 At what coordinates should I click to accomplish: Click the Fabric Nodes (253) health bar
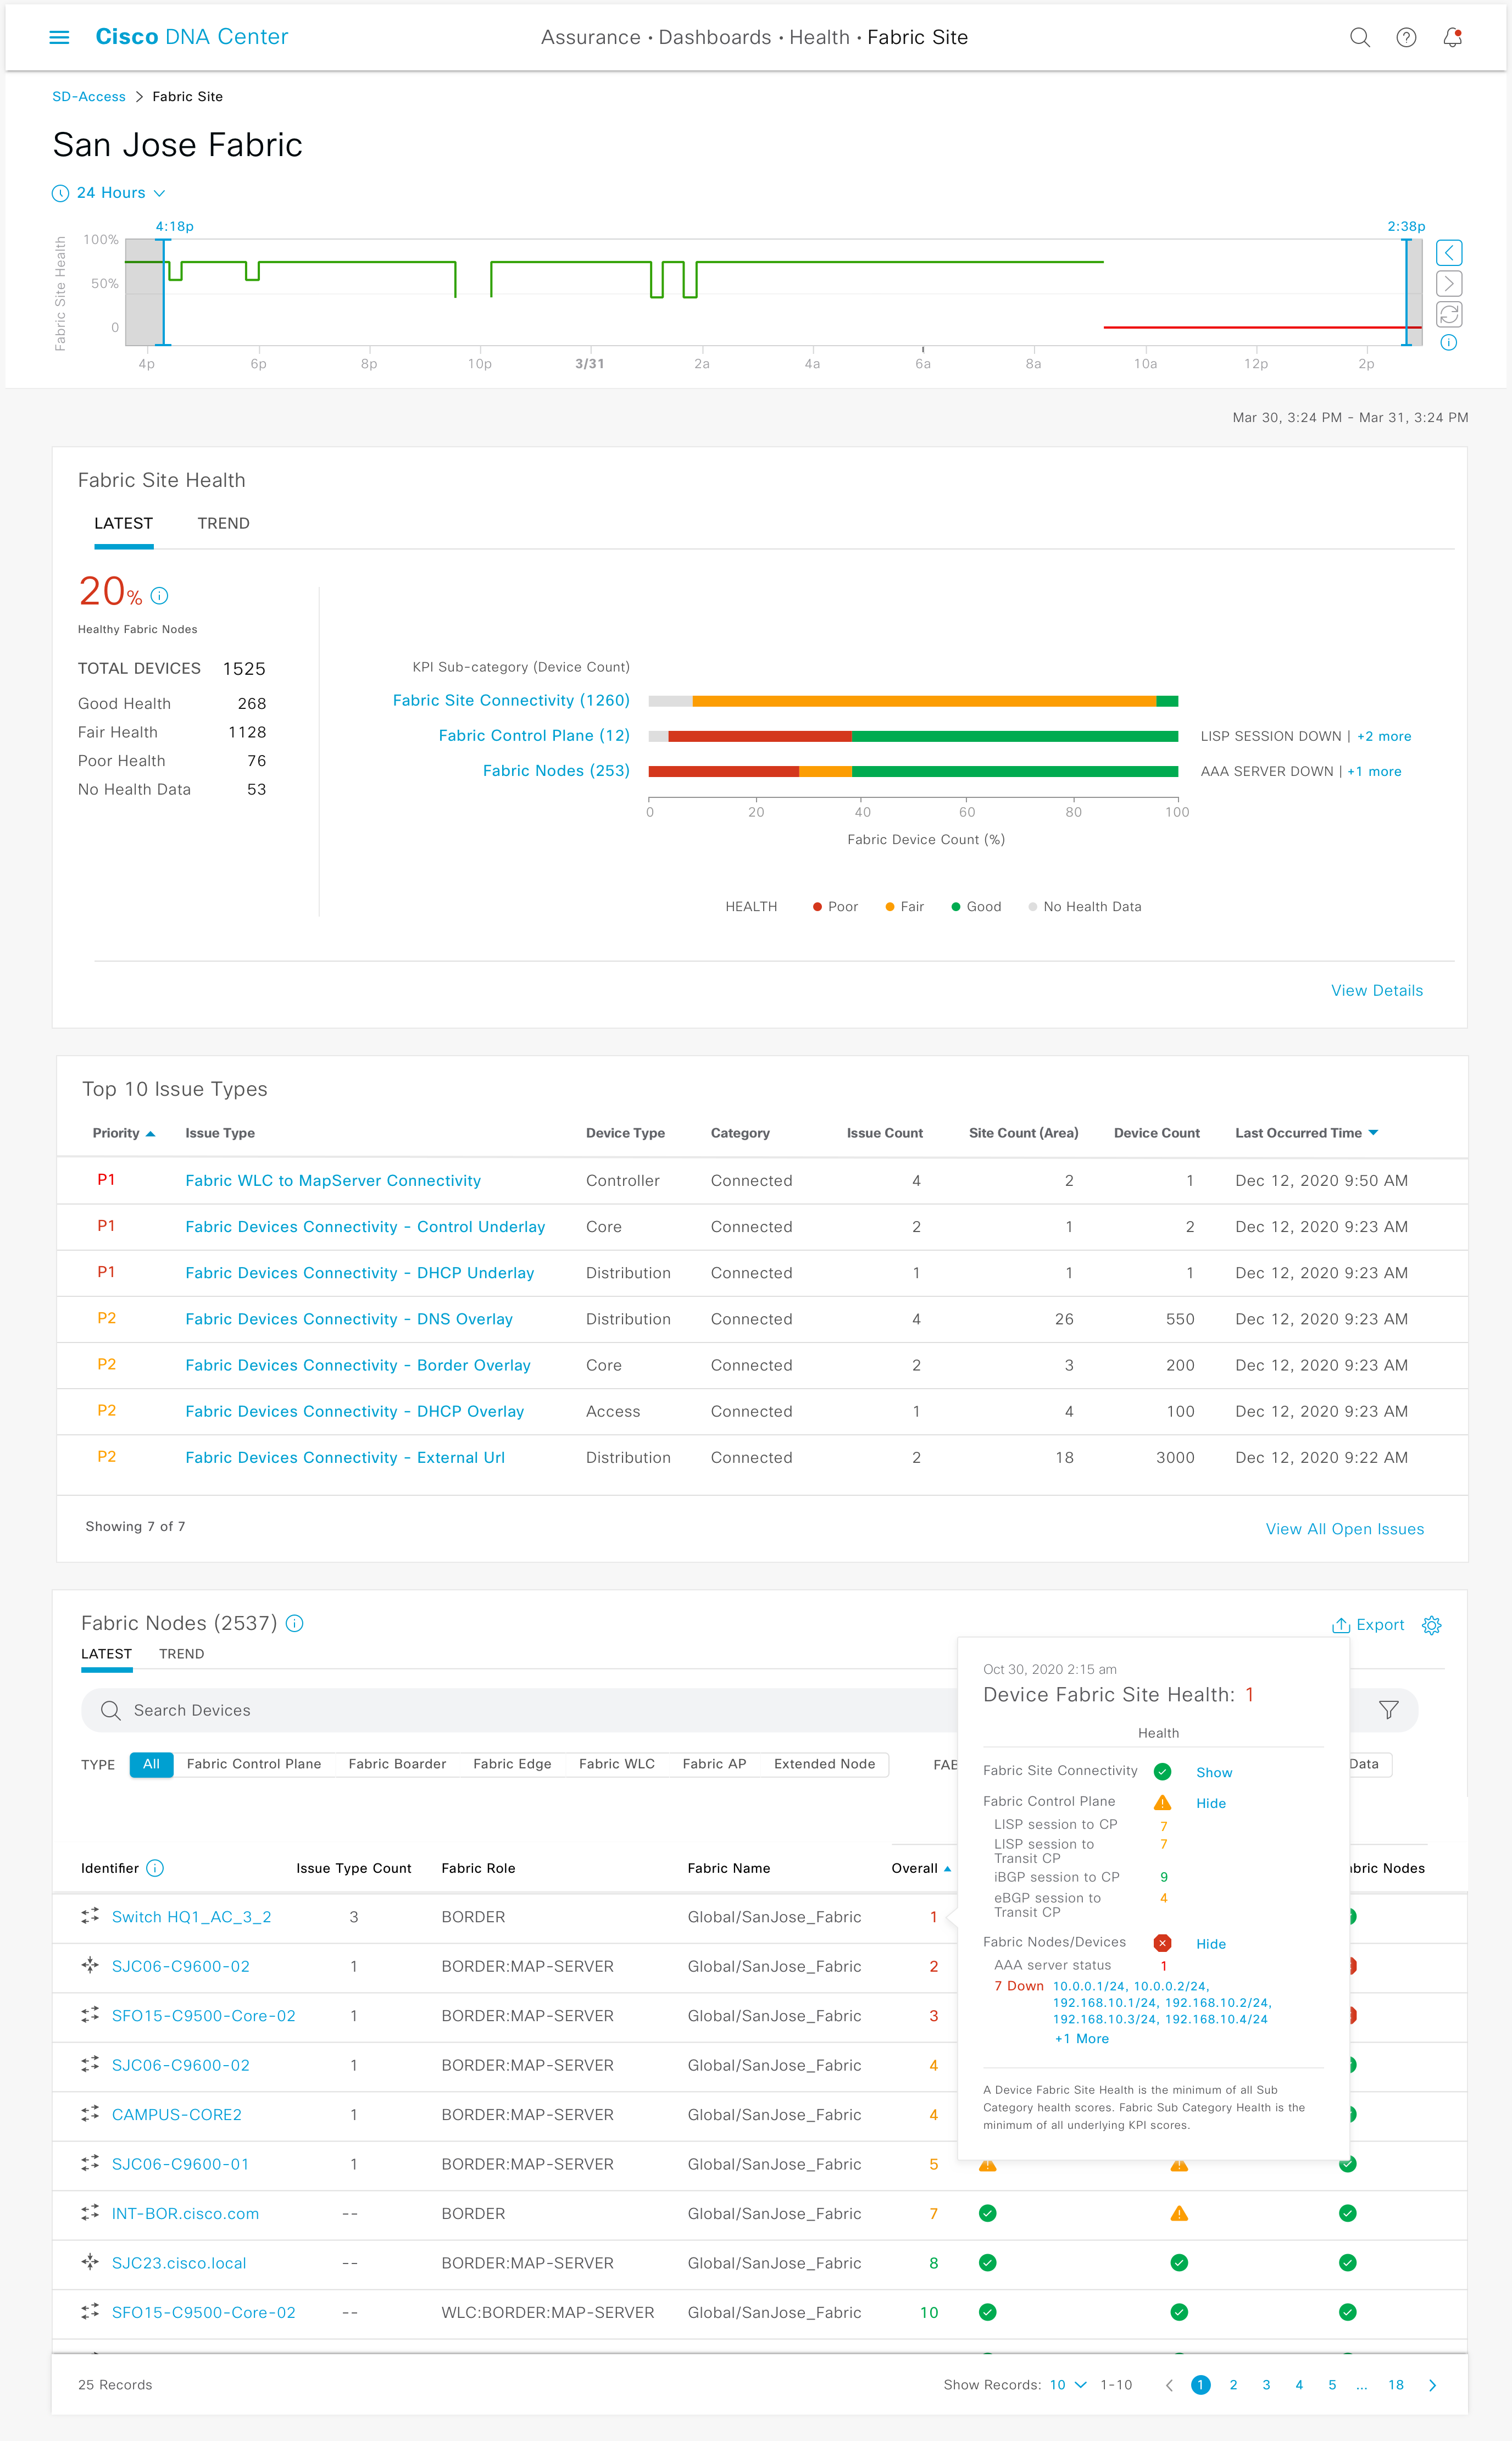click(913, 771)
